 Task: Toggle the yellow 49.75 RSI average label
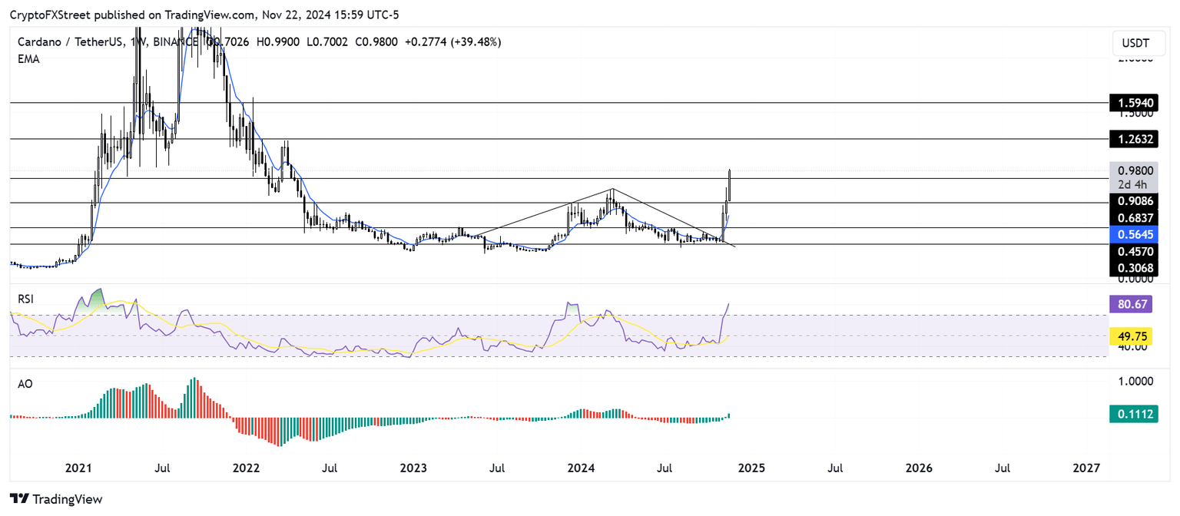(x=1133, y=336)
